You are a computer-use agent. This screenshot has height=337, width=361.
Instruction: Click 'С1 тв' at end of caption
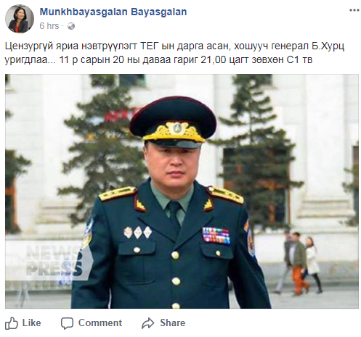[x=299, y=59]
